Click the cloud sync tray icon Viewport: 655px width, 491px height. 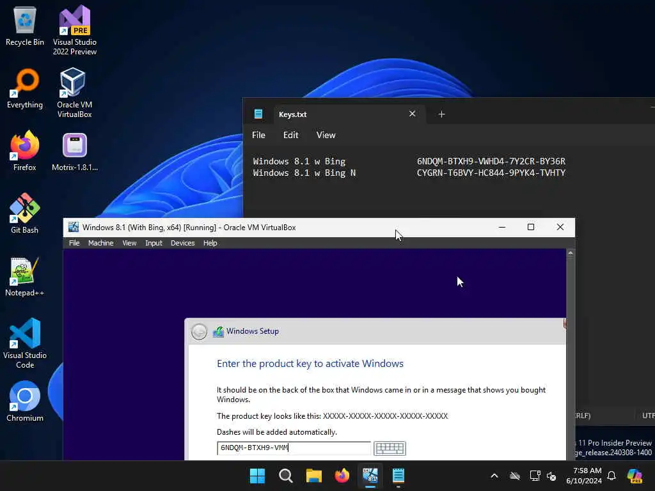point(515,476)
